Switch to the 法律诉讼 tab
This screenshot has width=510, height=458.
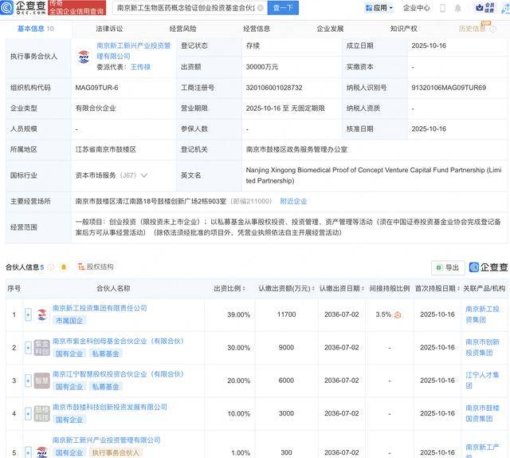pyautogui.click(x=109, y=29)
